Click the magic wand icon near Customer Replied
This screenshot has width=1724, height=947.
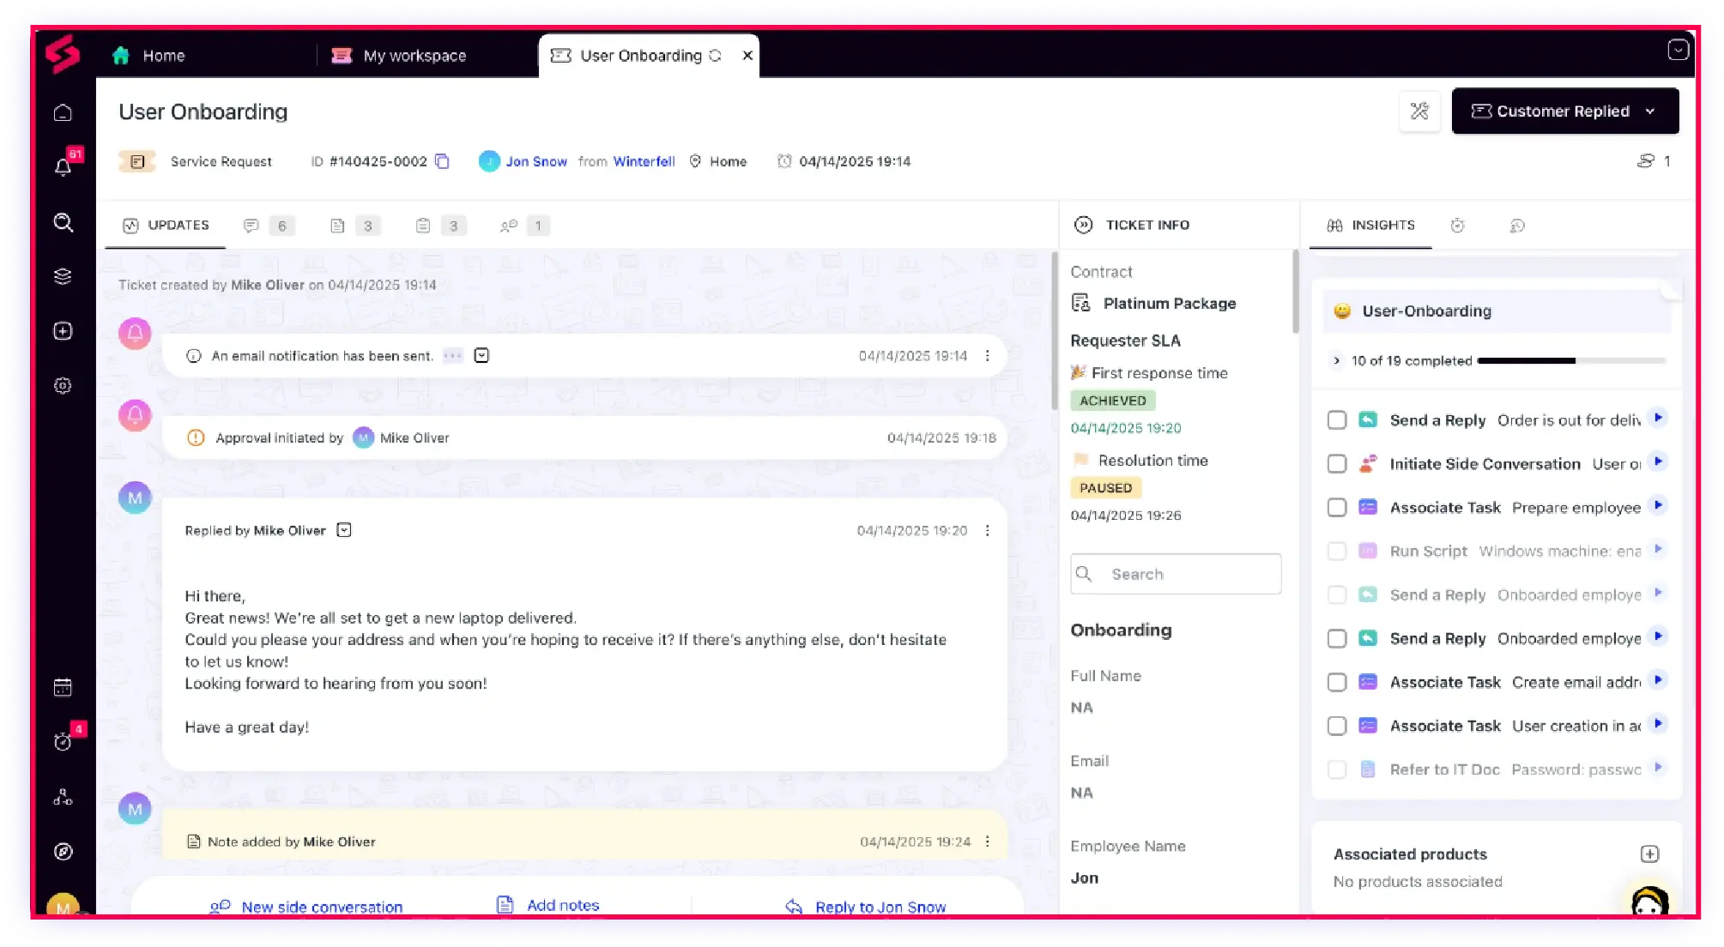(x=1419, y=111)
